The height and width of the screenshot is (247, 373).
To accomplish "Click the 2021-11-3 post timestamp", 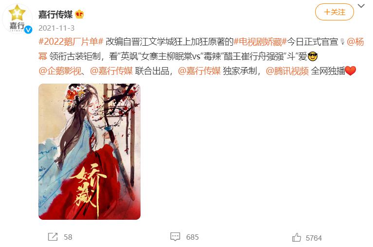I will pyautogui.click(x=56, y=28).
